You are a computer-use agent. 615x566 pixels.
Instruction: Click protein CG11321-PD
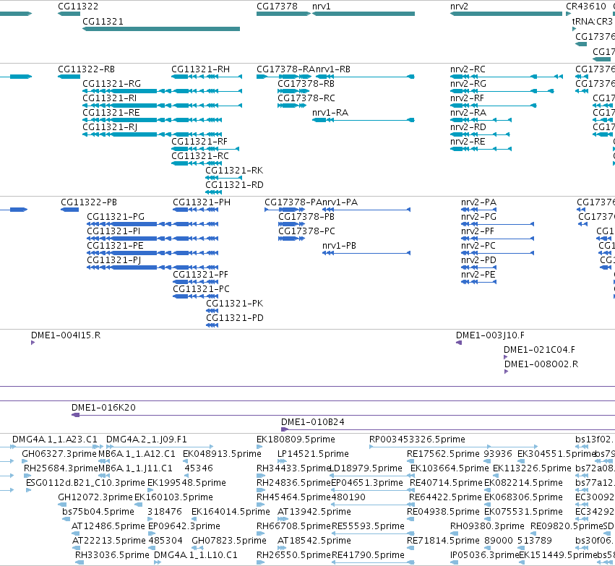coord(212,325)
